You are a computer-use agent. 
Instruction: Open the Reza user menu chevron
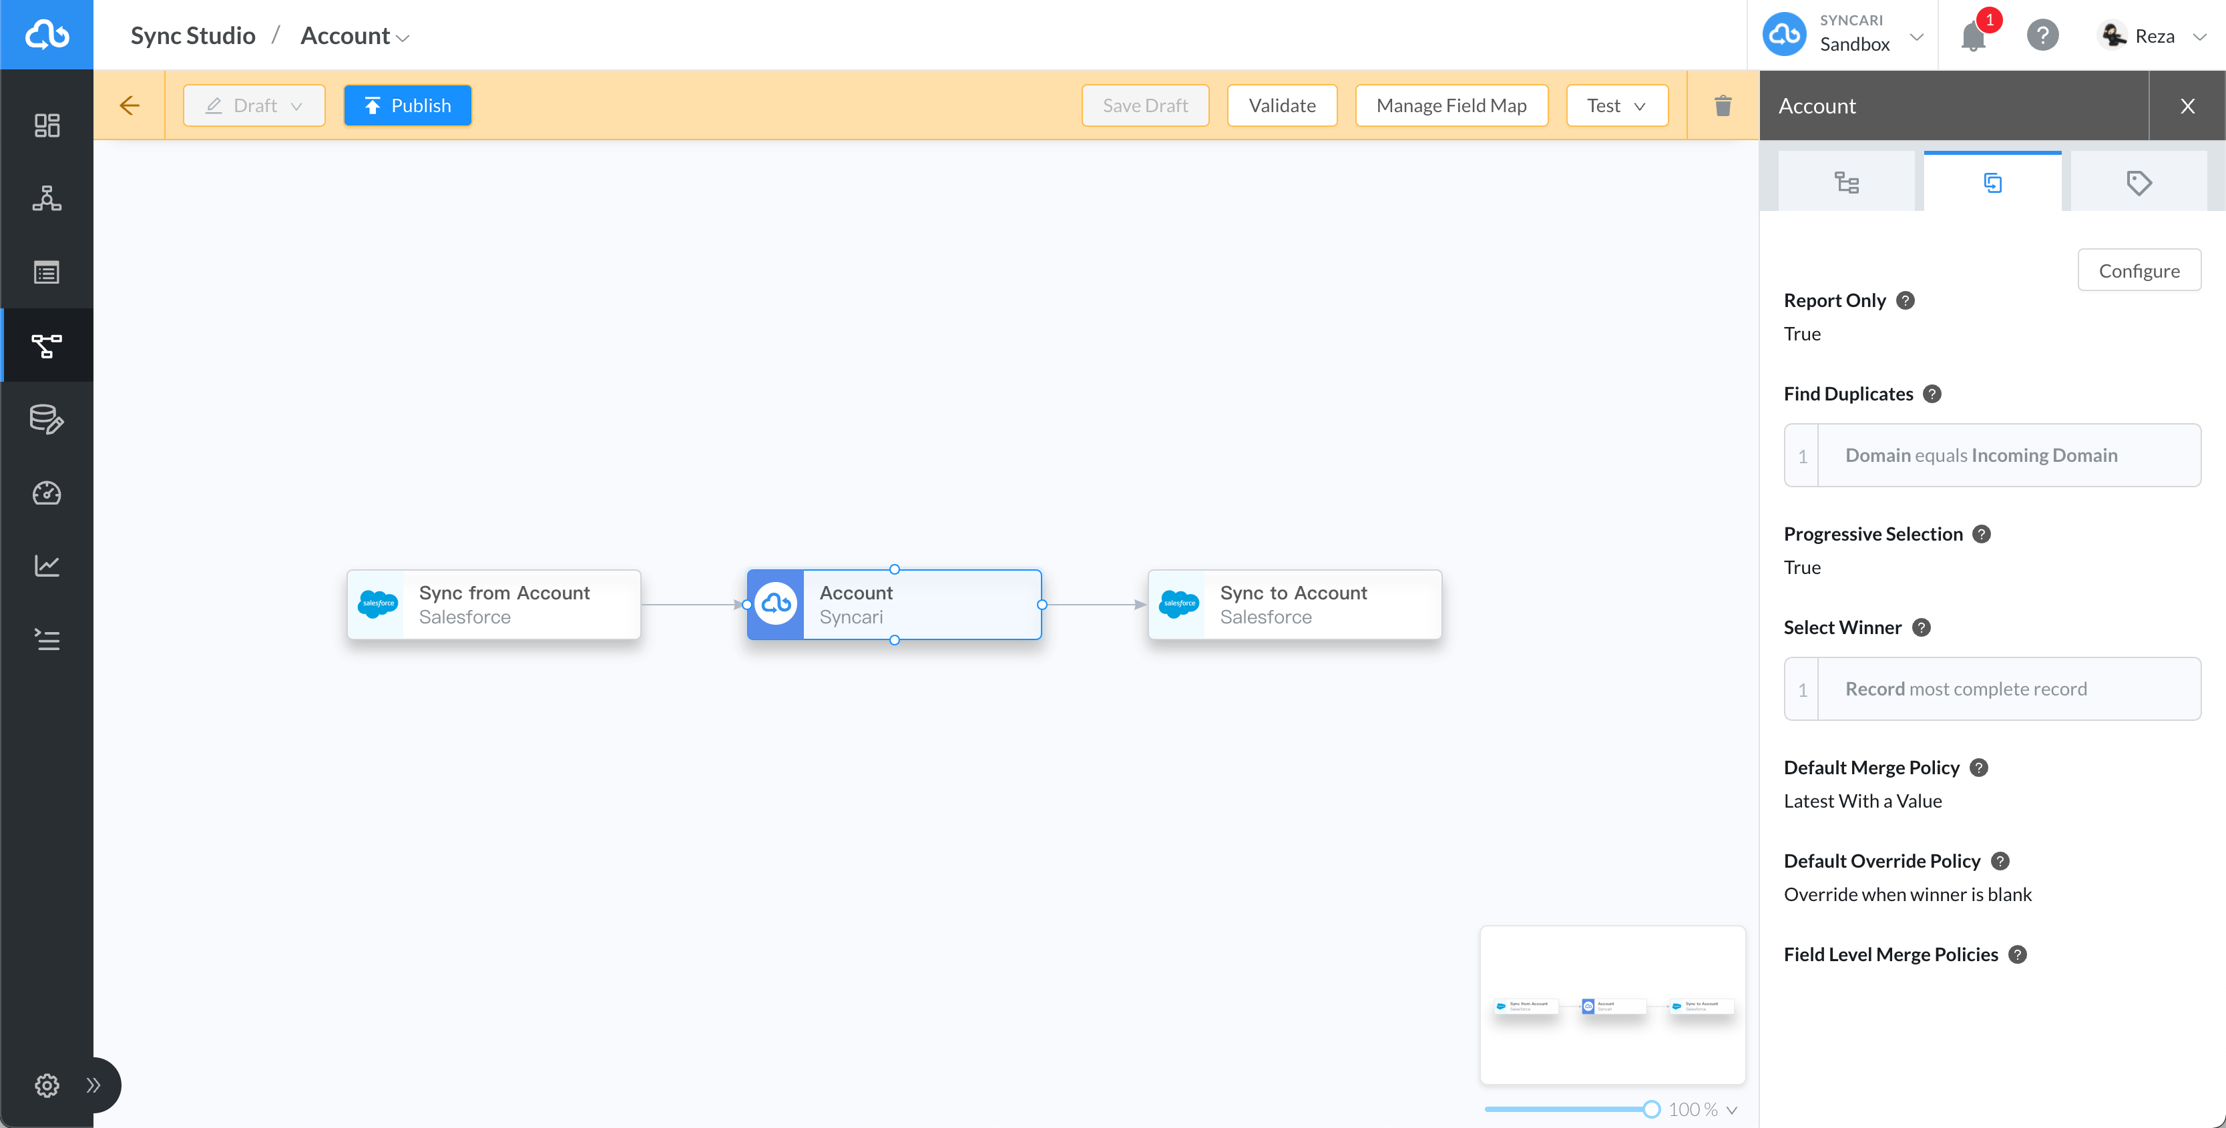2200,36
